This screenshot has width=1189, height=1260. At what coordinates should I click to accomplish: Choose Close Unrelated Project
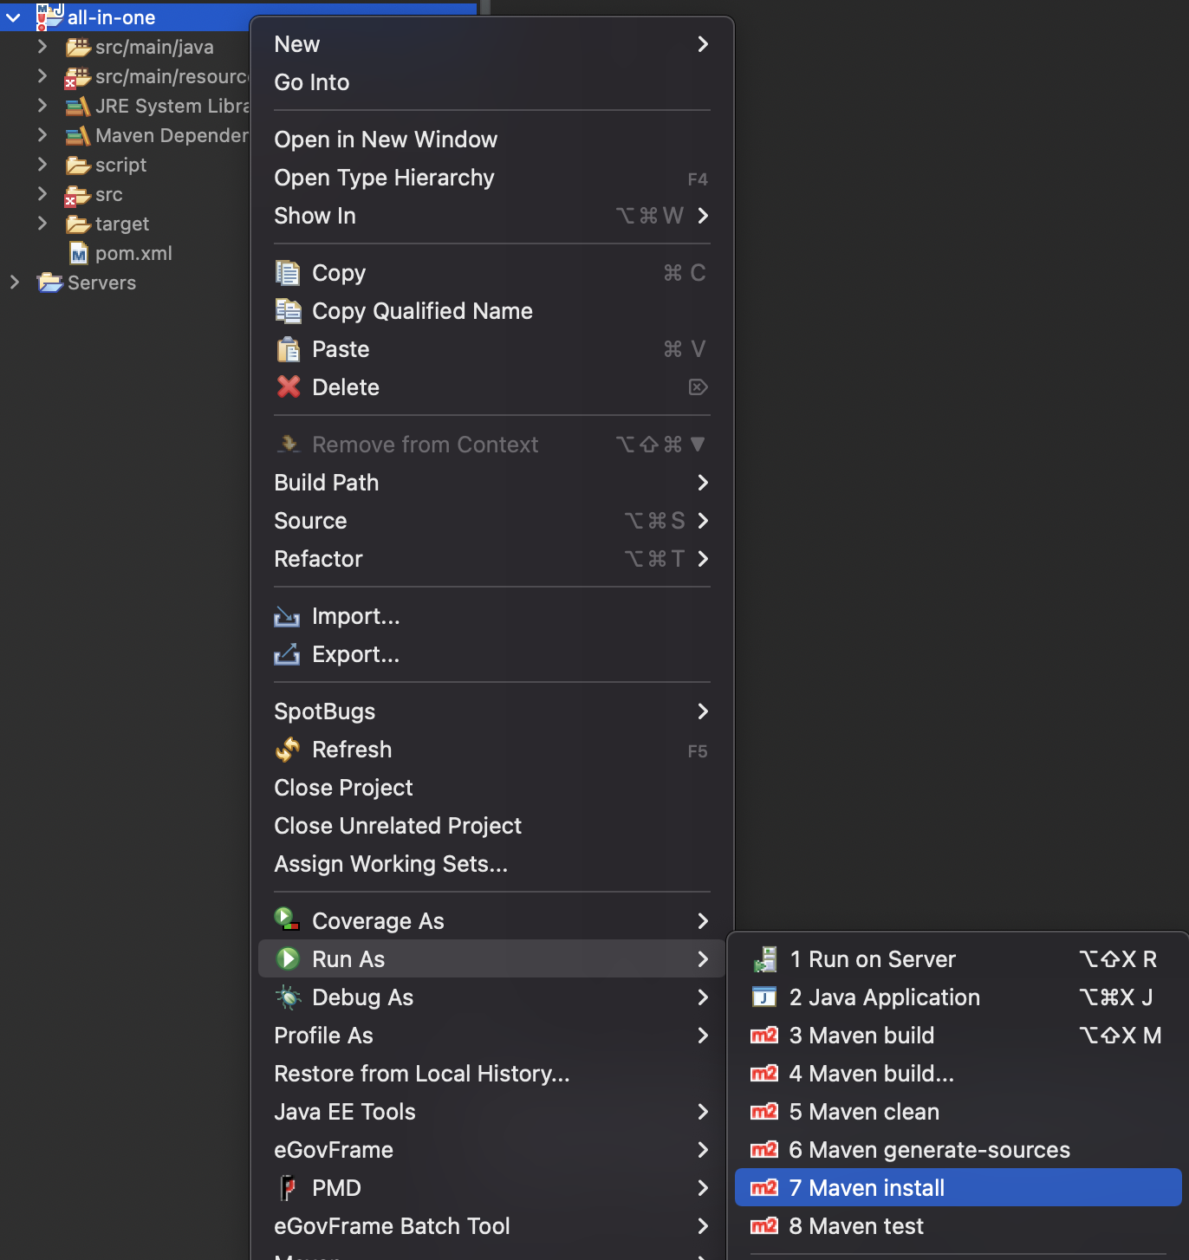coord(492,826)
